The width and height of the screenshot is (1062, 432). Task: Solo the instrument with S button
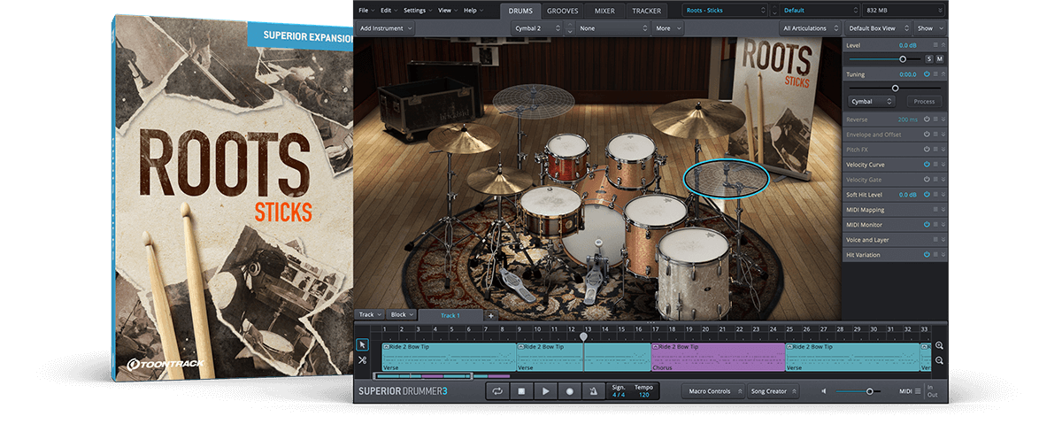click(x=929, y=58)
